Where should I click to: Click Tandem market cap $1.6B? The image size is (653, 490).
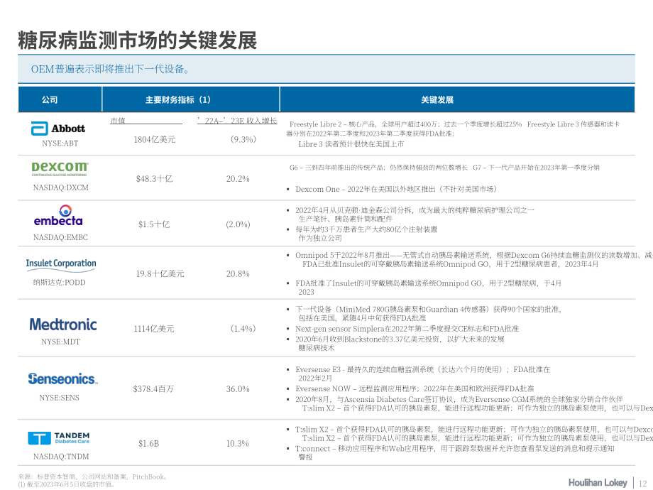148,443
